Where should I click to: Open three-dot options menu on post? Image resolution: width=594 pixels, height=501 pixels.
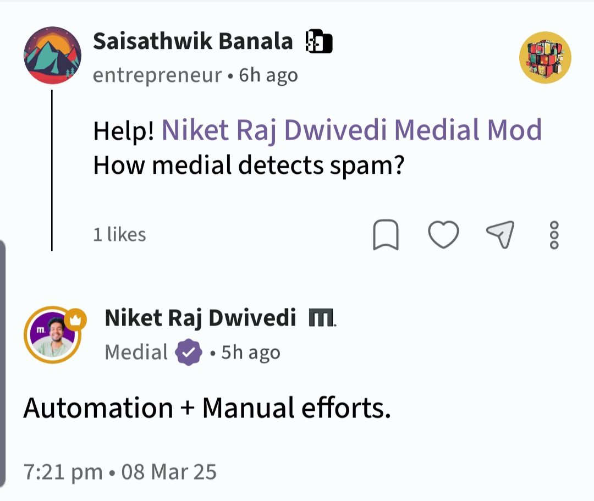pos(554,235)
